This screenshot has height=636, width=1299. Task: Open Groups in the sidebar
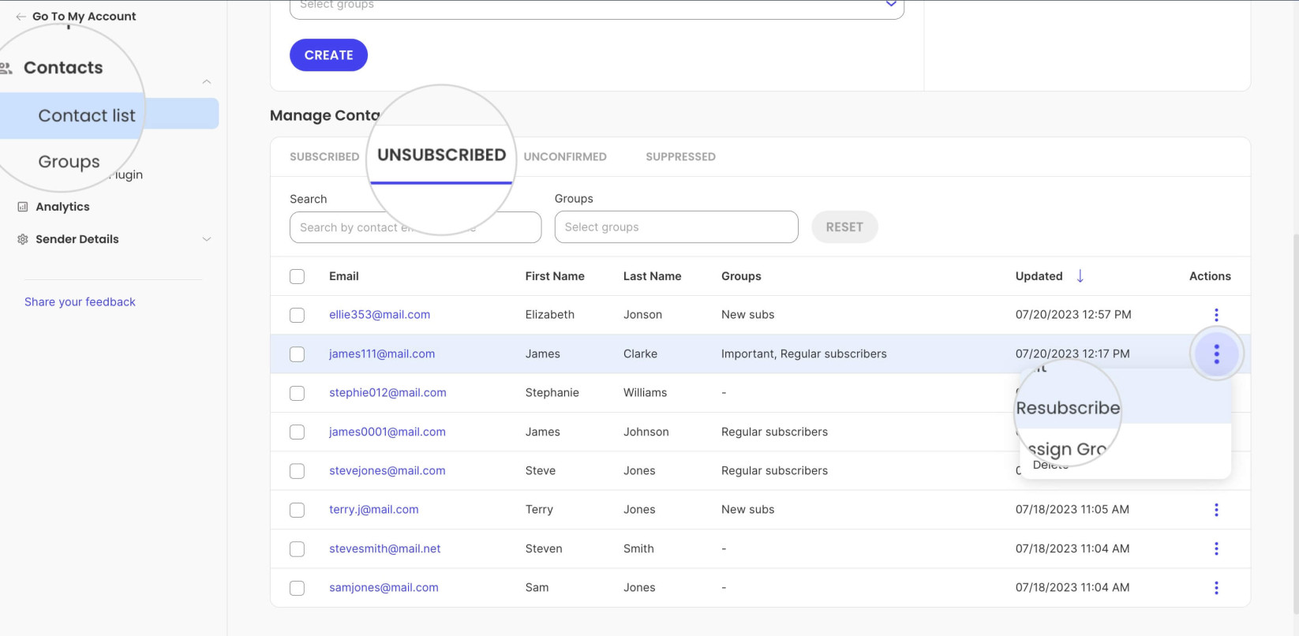click(69, 162)
